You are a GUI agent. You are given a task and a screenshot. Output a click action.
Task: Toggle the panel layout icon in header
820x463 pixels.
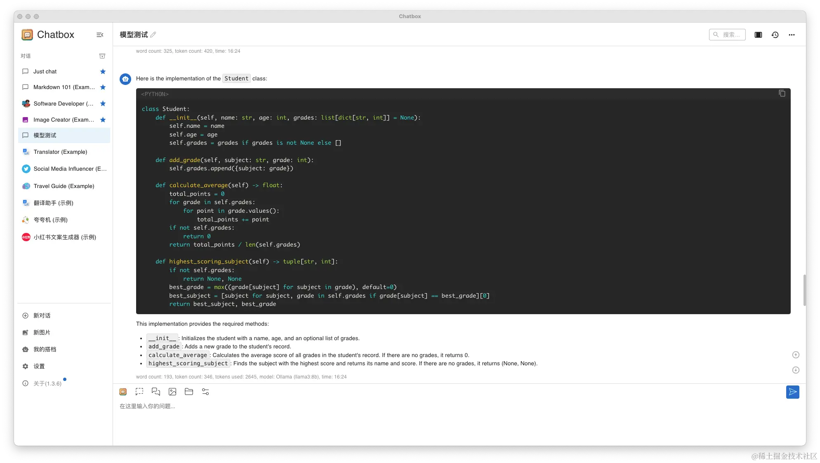(758, 35)
